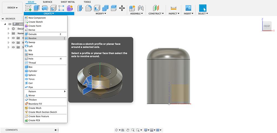This screenshot has height=133, width=277.
Task: Click the Orbit icon in navigation bar
Action: pos(116,130)
